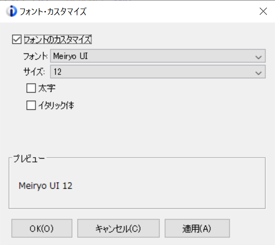Expand the size list via its chevron arrow

[x=258, y=73]
